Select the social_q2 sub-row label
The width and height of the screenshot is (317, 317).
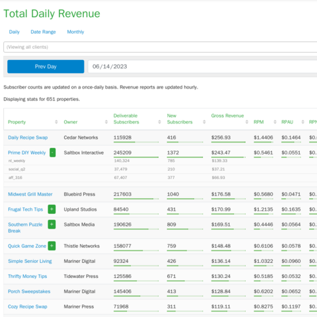point(17,169)
